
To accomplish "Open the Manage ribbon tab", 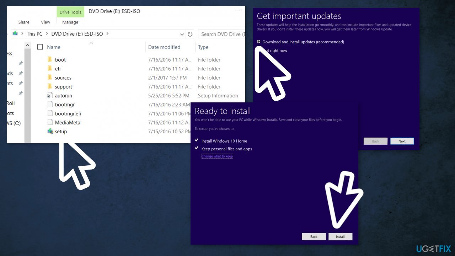I will [70, 22].
